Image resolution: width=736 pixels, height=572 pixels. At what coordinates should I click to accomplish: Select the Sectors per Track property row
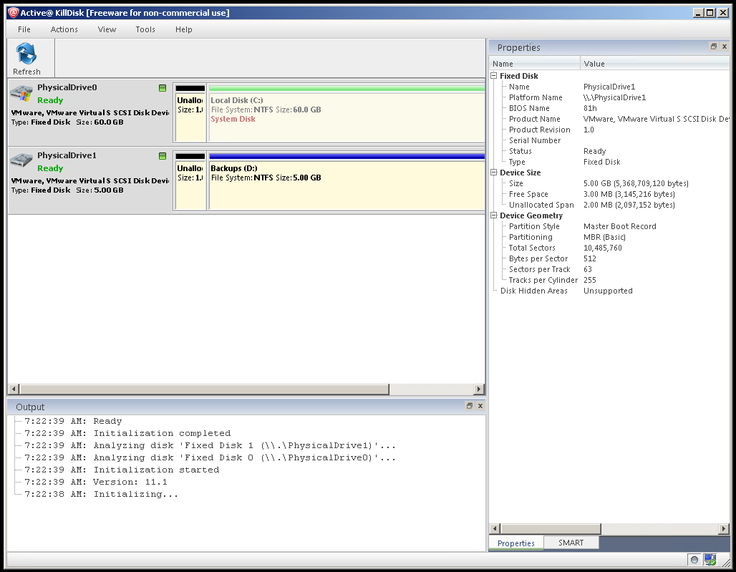[x=610, y=270]
